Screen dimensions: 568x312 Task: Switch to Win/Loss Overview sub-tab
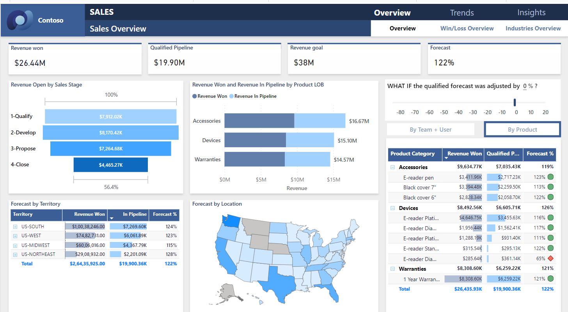(x=467, y=28)
